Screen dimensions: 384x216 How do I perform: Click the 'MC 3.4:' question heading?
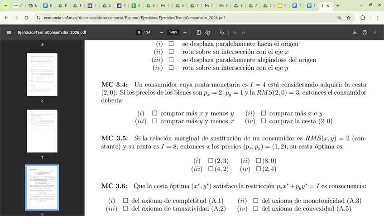[115, 85]
